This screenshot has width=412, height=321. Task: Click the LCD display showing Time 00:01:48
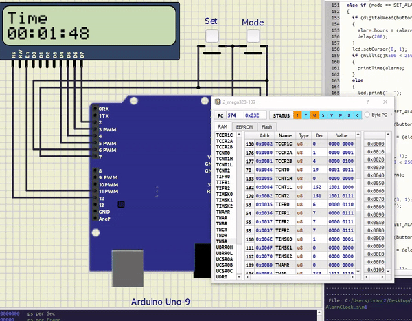[x=89, y=25]
